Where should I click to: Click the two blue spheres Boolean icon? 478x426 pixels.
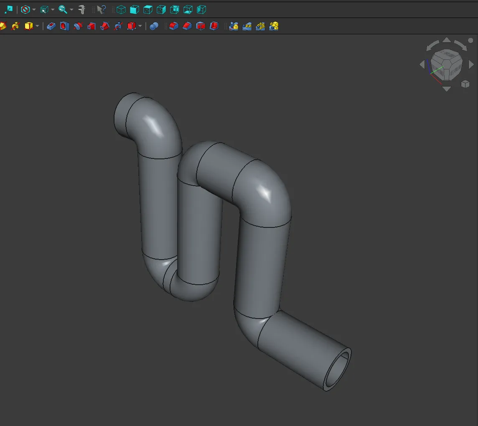(x=154, y=26)
